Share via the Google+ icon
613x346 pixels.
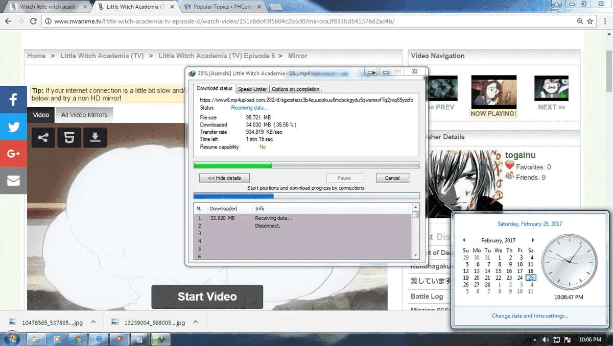pyautogui.click(x=13, y=154)
